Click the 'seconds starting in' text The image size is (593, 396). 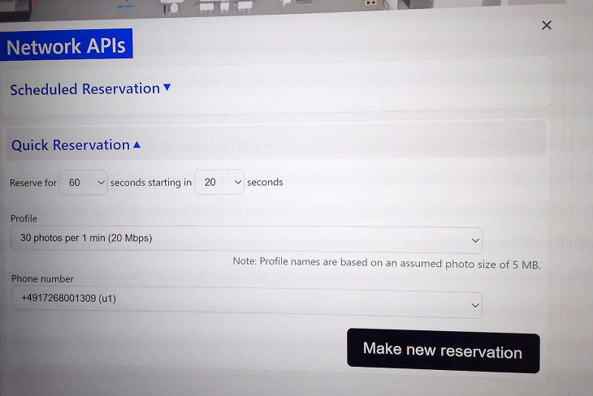click(x=151, y=183)
